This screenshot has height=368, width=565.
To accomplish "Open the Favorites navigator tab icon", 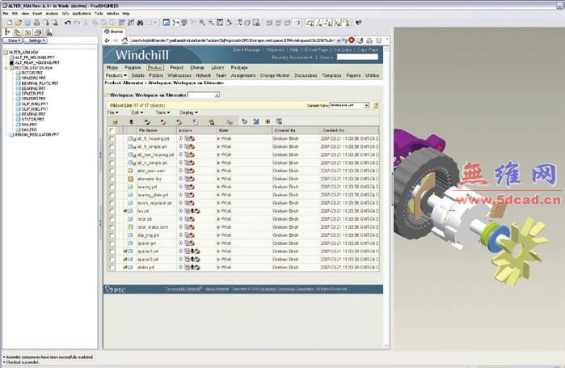I will click(27, 32).
